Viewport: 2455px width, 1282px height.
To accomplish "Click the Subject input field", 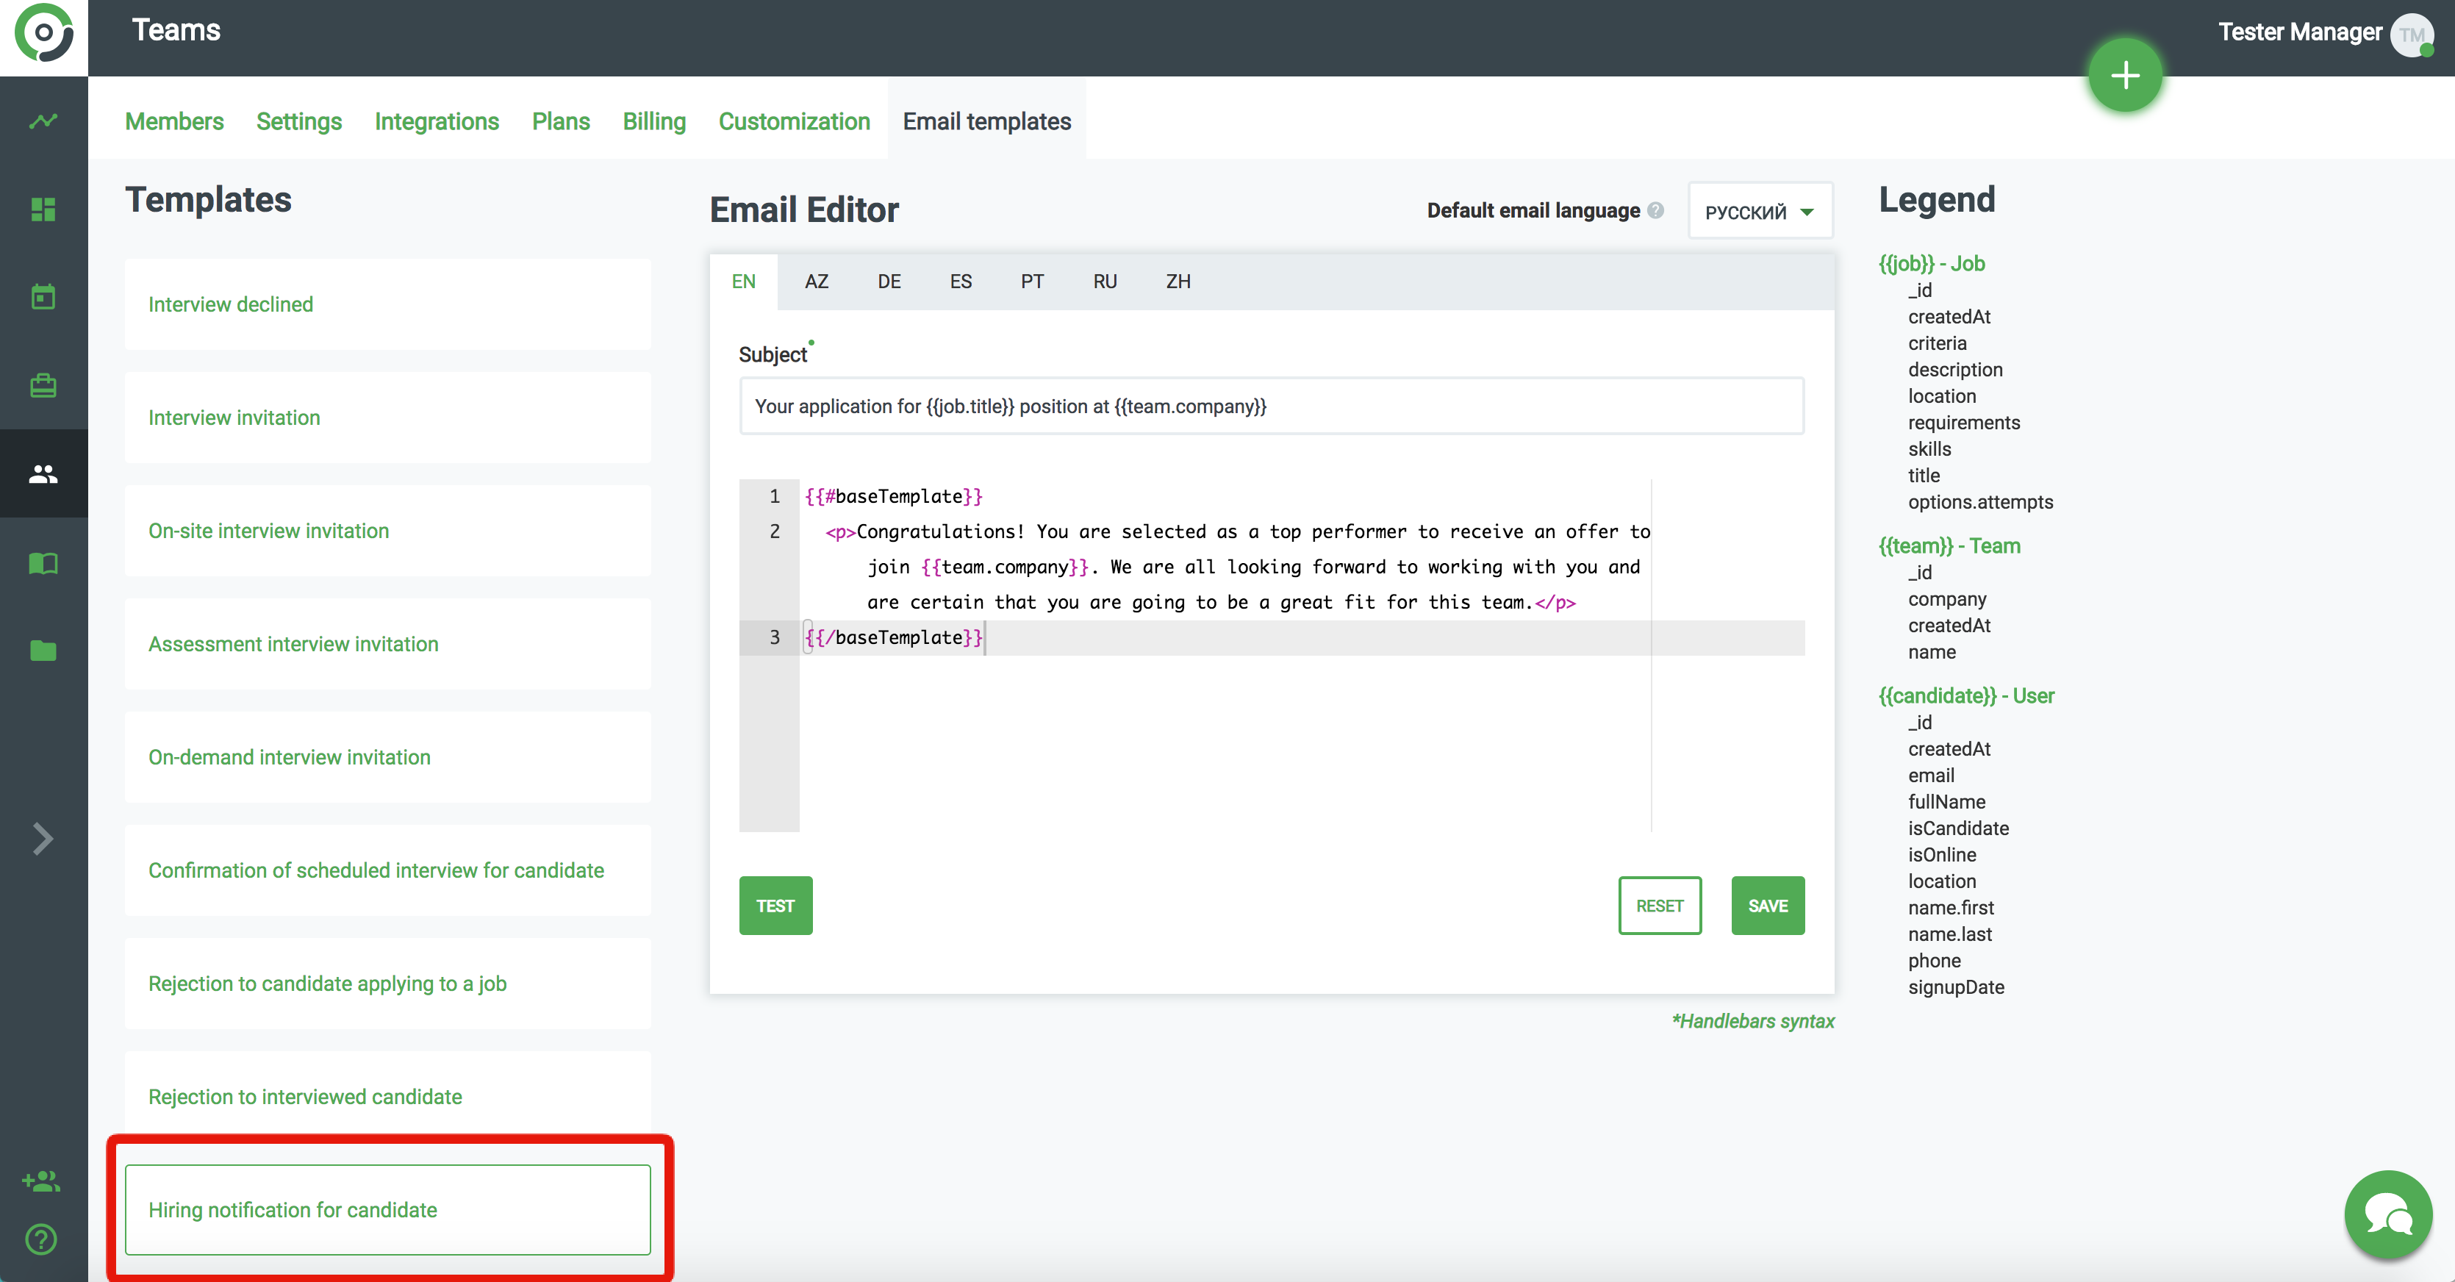I will 1270,407.
